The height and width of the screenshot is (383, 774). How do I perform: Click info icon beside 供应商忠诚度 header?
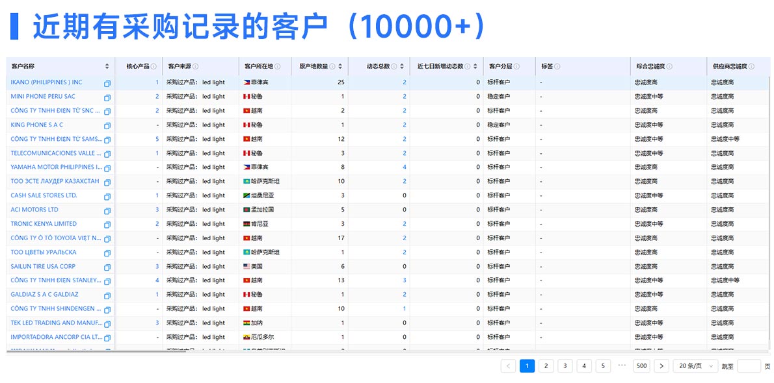click(x=751, y=66)
